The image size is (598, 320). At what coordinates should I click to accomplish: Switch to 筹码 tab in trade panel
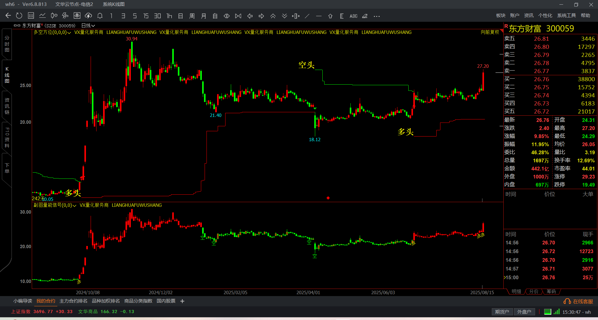[551, 291]
